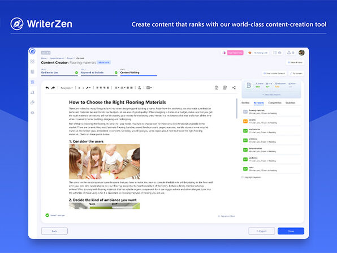
Task: Open the dashboard grid icon in sidebar
Action: point(32,62)
